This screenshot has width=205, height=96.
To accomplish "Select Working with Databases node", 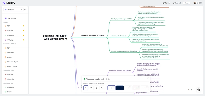I will coord(119,36).
